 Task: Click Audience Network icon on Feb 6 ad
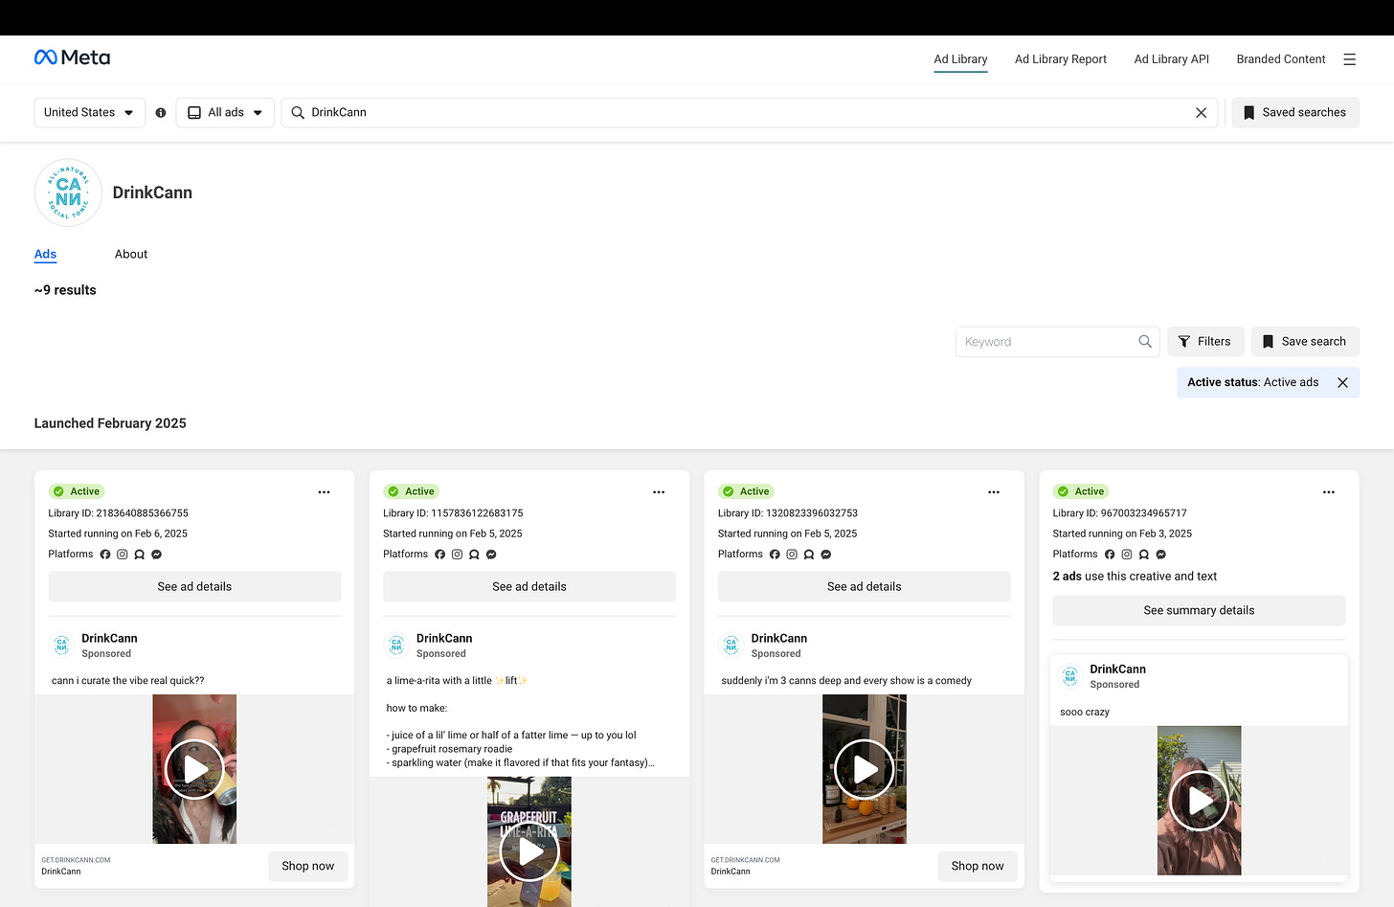pyautogui.click(x=140, y=555)
